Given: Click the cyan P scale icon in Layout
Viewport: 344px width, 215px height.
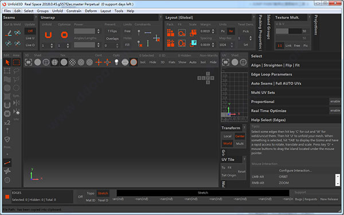Looking at the screenshot, I should pyautogui.click(x=193, y=43).
